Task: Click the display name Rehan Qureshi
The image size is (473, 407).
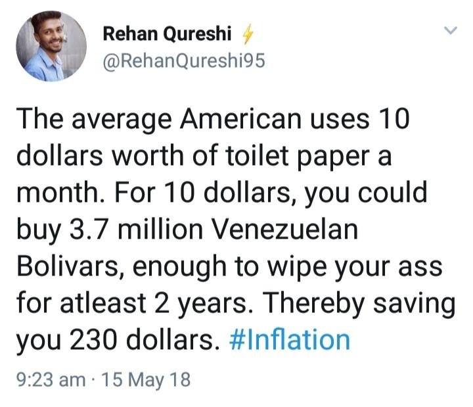Action: coord(167,34)
